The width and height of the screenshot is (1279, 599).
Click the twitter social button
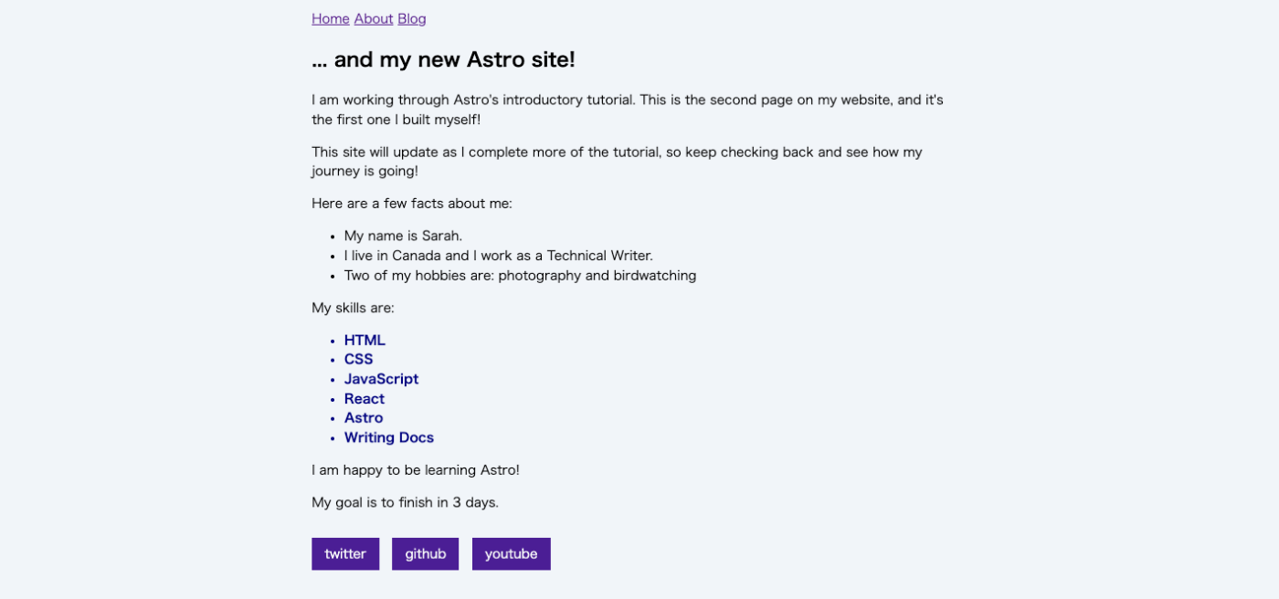tap(345, 553)
